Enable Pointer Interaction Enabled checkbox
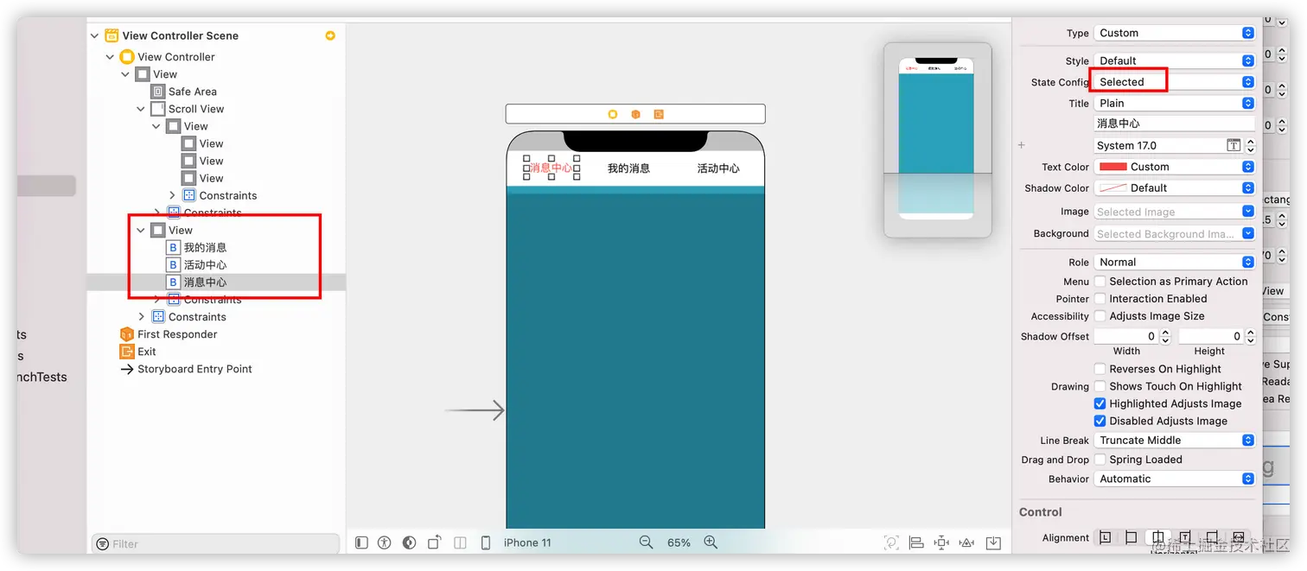 (1100, 298)
